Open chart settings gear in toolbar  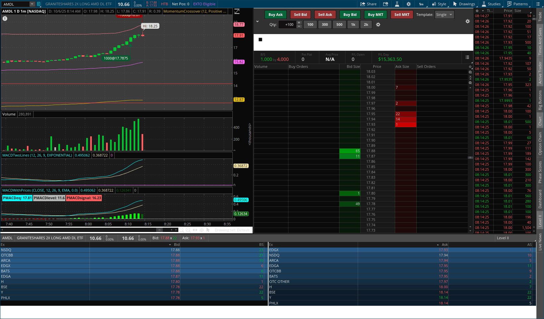tap(408, 4)
